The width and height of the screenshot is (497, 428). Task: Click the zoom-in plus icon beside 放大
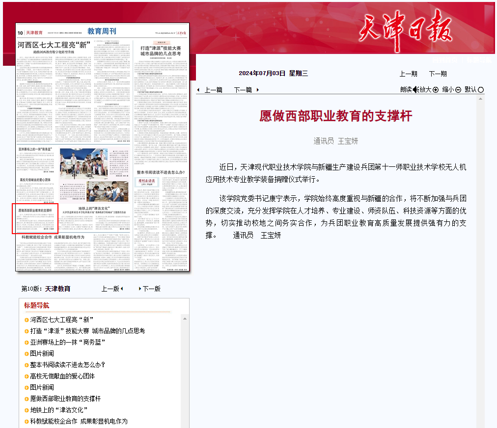(x=435, y=89)
